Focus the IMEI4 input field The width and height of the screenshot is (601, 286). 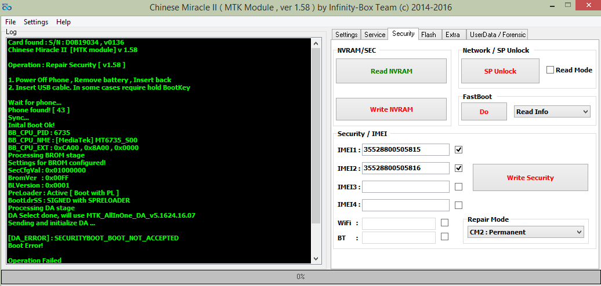406,205
